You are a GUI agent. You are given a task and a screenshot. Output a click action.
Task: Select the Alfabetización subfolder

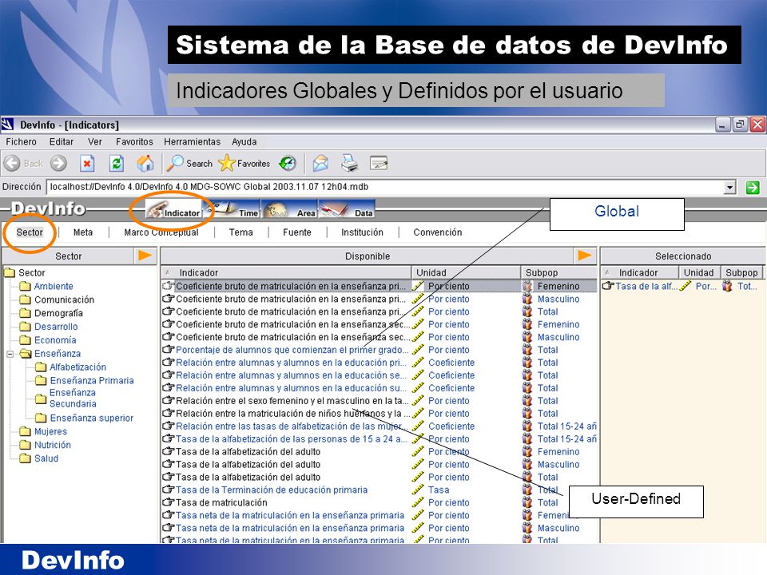78,367
